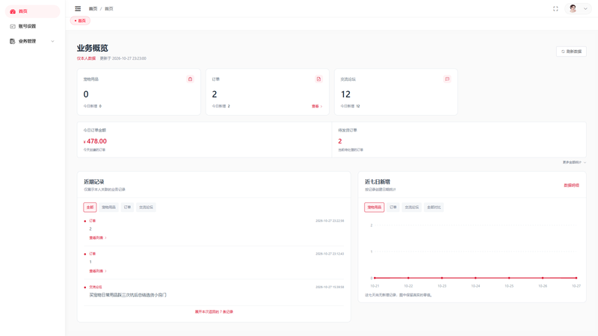Click the 10-23 chart axis label
The image size is (598, 336).
pyautogui.click(x=442, y=286)
